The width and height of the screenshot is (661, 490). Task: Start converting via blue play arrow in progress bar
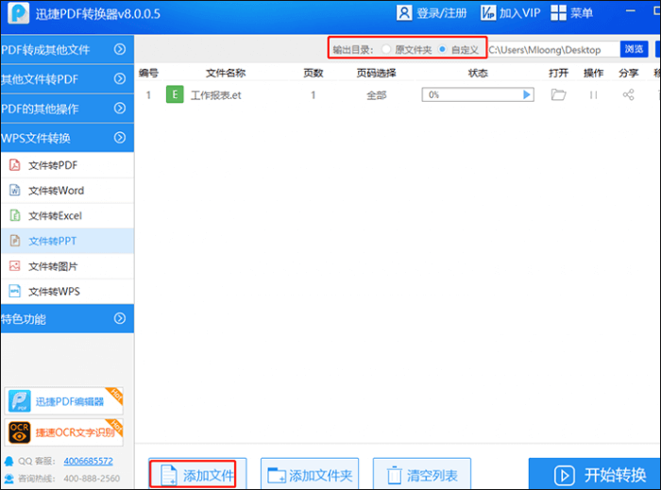click(527, 94)
